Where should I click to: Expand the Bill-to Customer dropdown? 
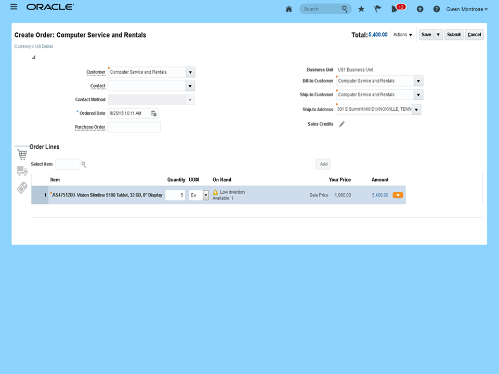(x=418, y=81)
